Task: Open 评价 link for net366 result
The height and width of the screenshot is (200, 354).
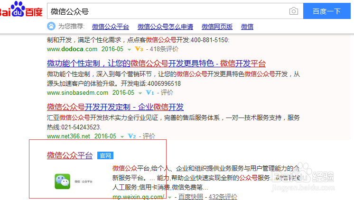Action: click(149, 136)
